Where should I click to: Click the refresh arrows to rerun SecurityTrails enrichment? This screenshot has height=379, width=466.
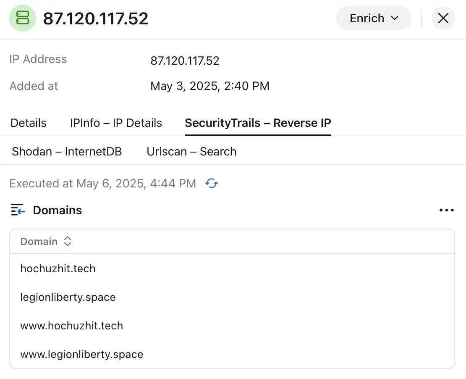pos(212,184)
